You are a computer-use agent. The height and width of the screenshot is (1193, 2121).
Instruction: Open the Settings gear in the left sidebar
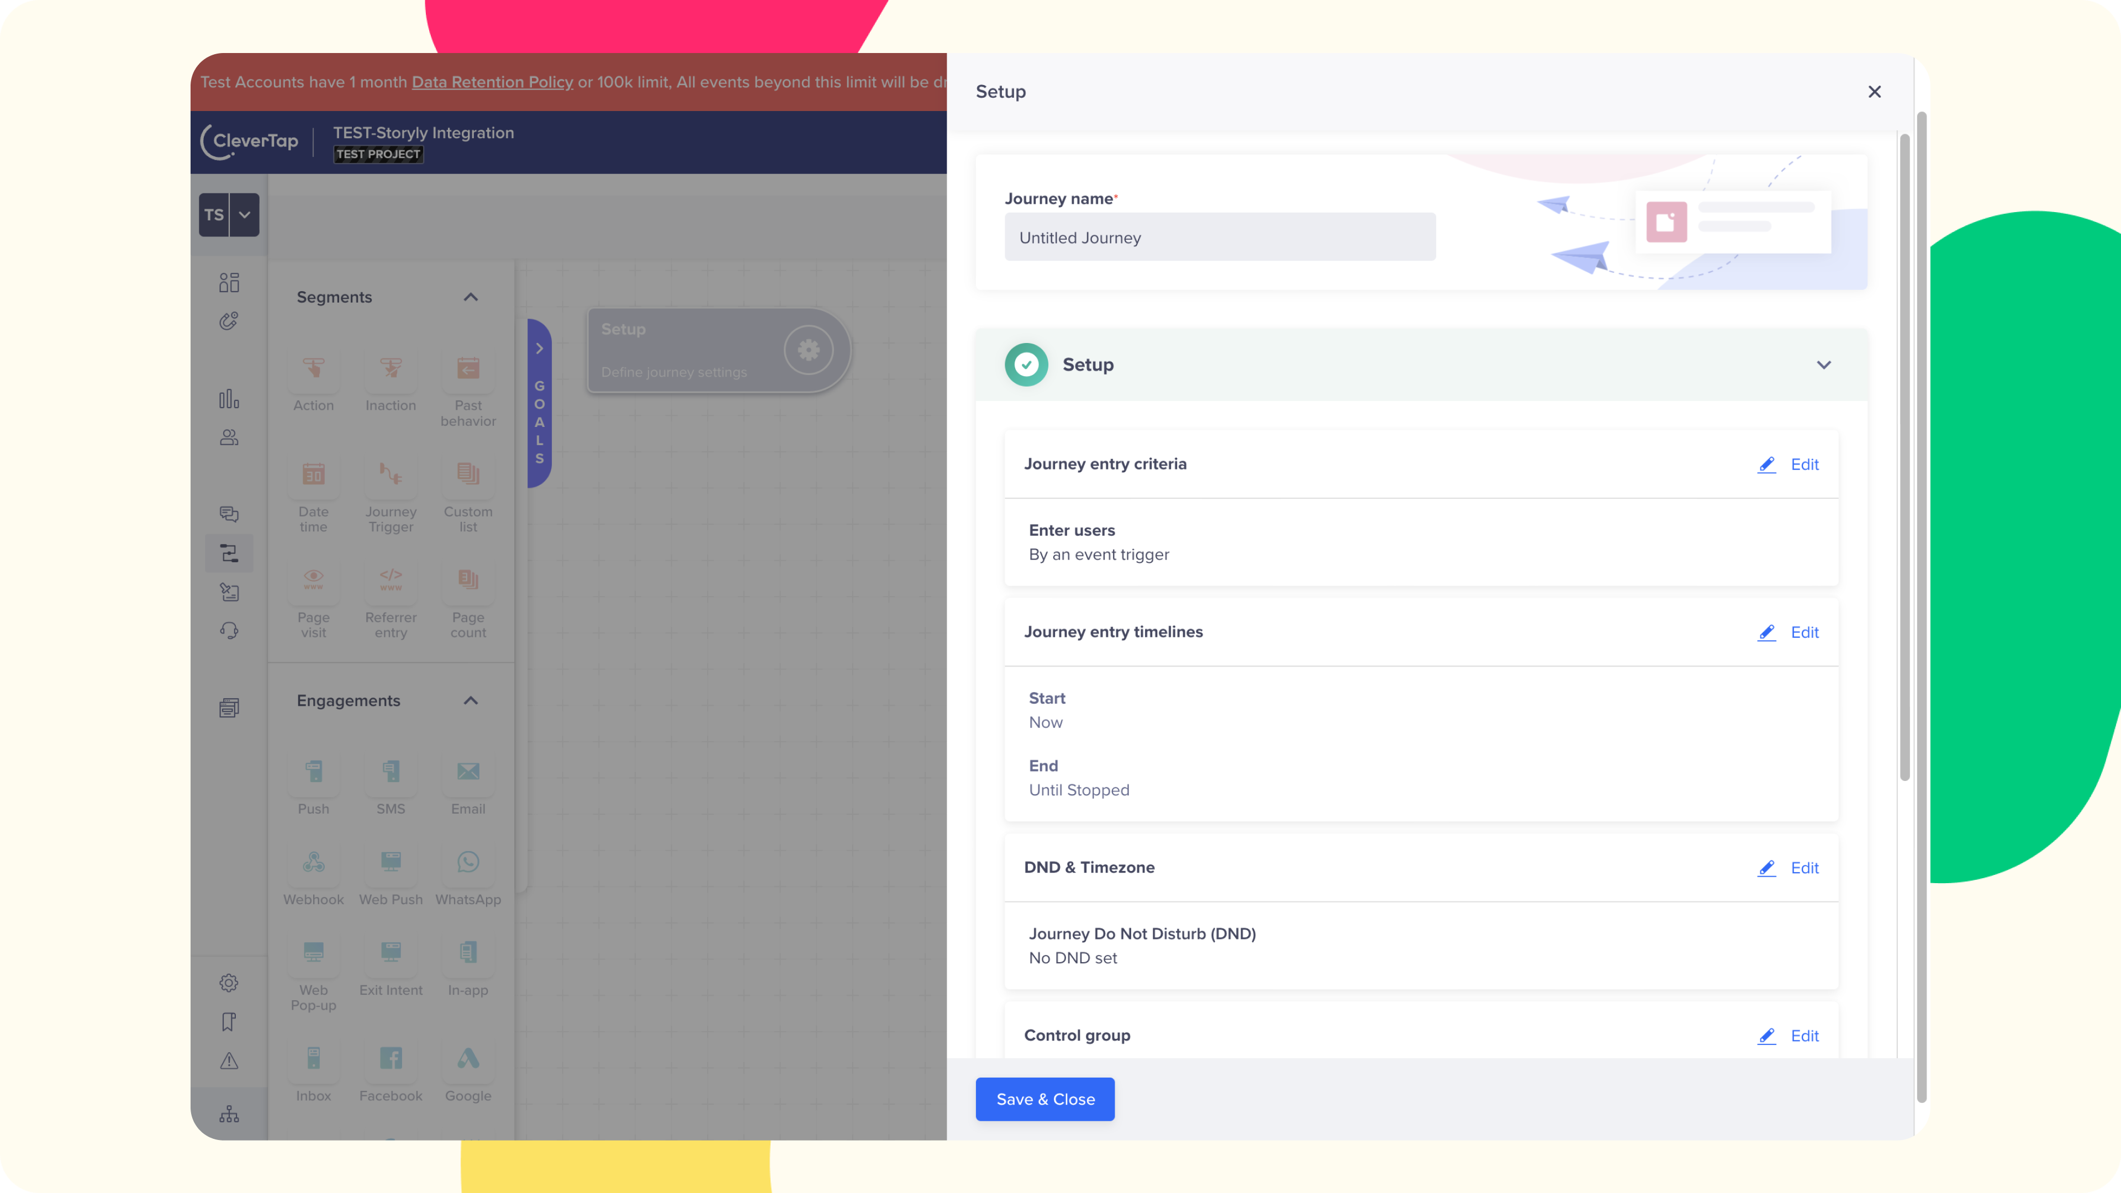click(229, 983)
